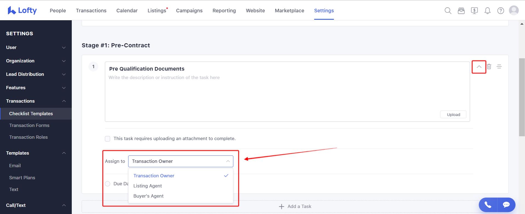The width and height of the screenshot is (525, 214).
Task: Open the inbox tray icon
Action: tap(461, 11)
